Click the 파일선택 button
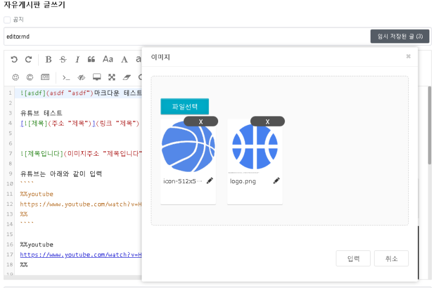This screenshot has height=288, width=434. [x=184, y=107]
